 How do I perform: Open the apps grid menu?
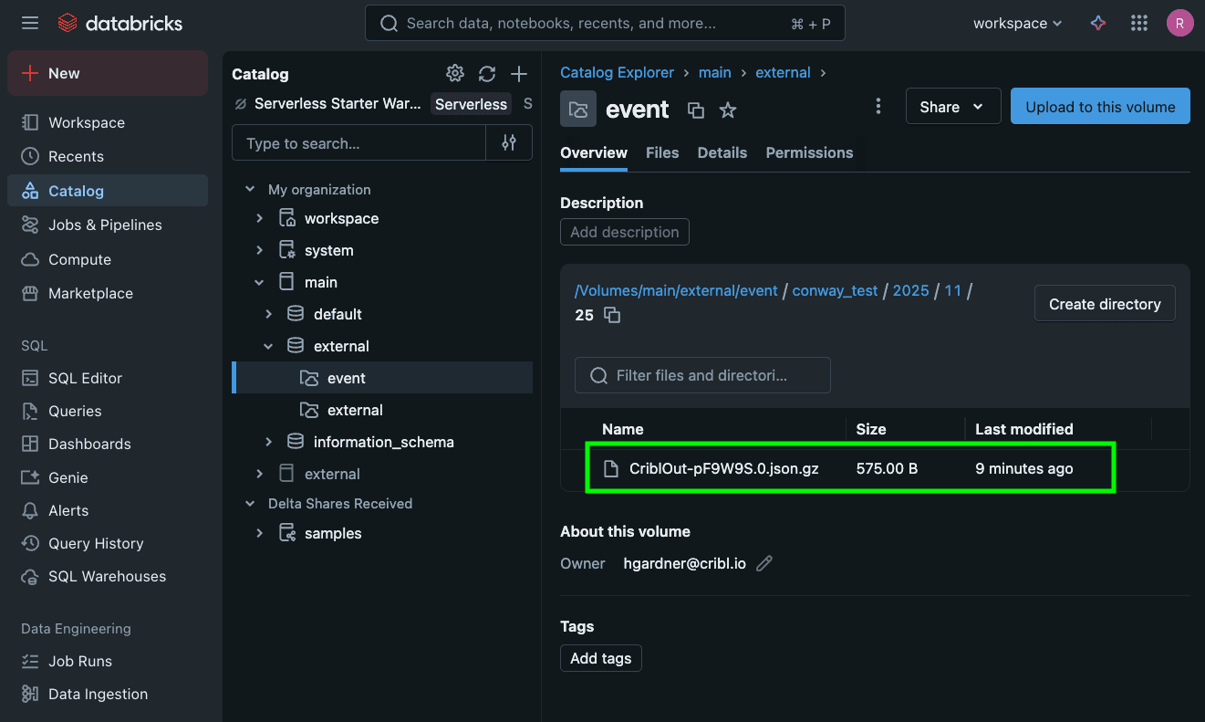tap(1138, 24)
